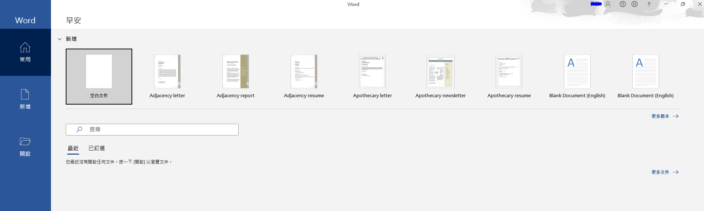Image resolution: width=704 pixels, height=211 pixels.
Task: Restore down the Word window
Action: (683, 4)
